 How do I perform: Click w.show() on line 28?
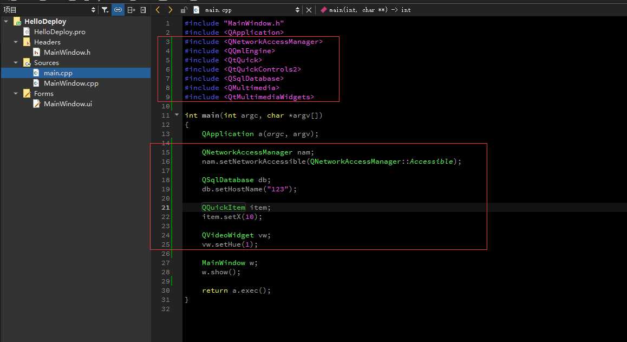[221, 272]
